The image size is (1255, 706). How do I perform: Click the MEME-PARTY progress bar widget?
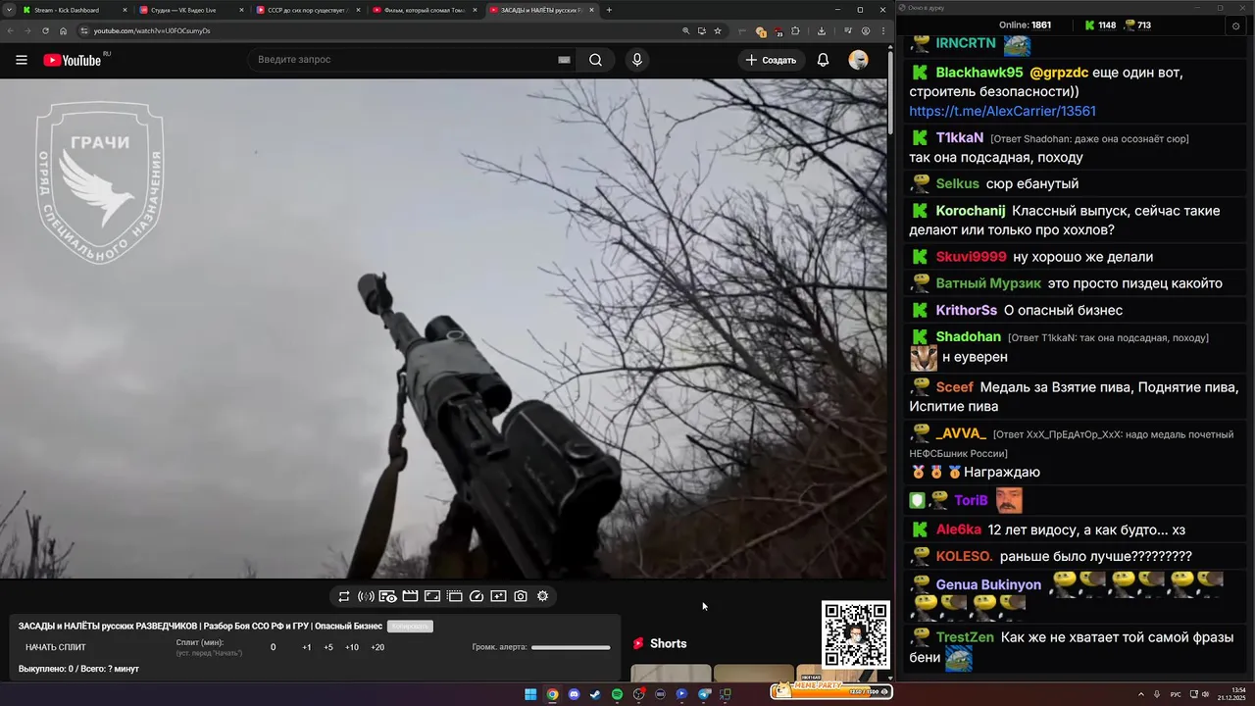click(831, 691)
